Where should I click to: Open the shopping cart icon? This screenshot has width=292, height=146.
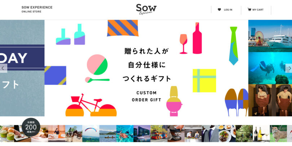point(249,9)
